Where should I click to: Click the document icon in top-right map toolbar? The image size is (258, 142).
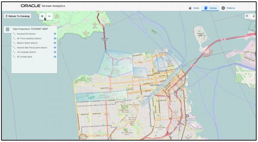(247, 16)
